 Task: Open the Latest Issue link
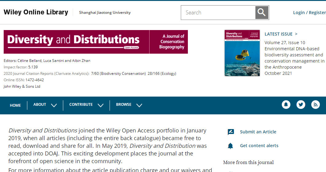pyautogui.click(x=281, y=34)
